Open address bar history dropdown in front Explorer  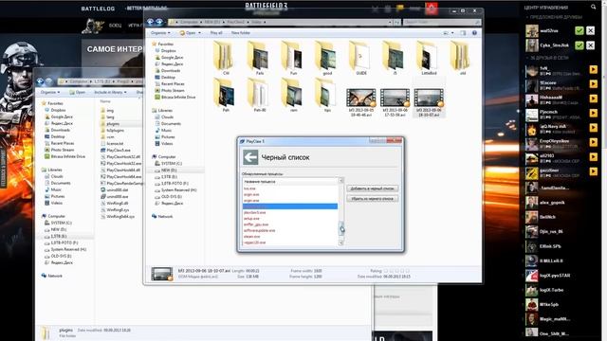point(390,23)
